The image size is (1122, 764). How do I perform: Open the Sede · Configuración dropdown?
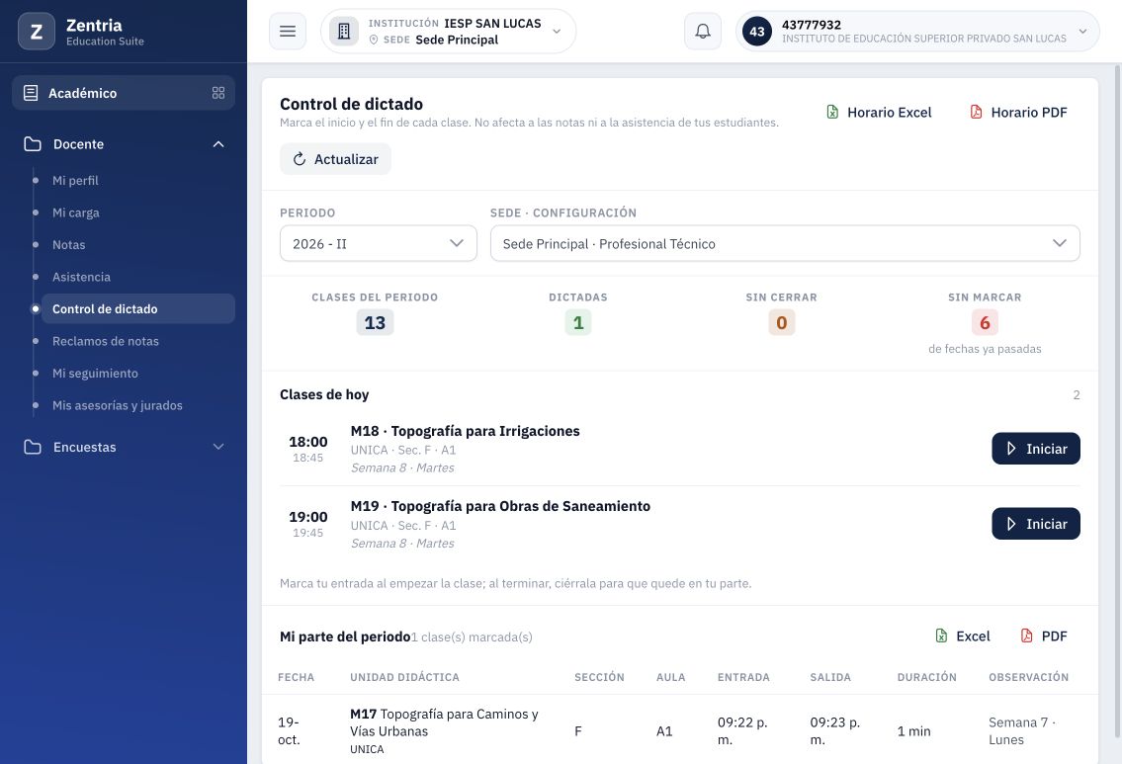pyautogui.click(x=785, y=243)
